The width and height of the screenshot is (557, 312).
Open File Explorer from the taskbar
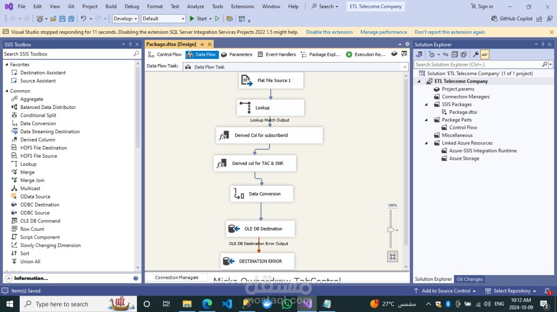click(x=187, y=304)
